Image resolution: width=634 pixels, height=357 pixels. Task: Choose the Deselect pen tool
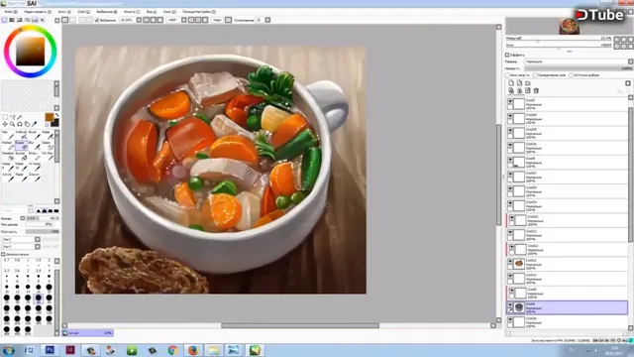point(9,156)
